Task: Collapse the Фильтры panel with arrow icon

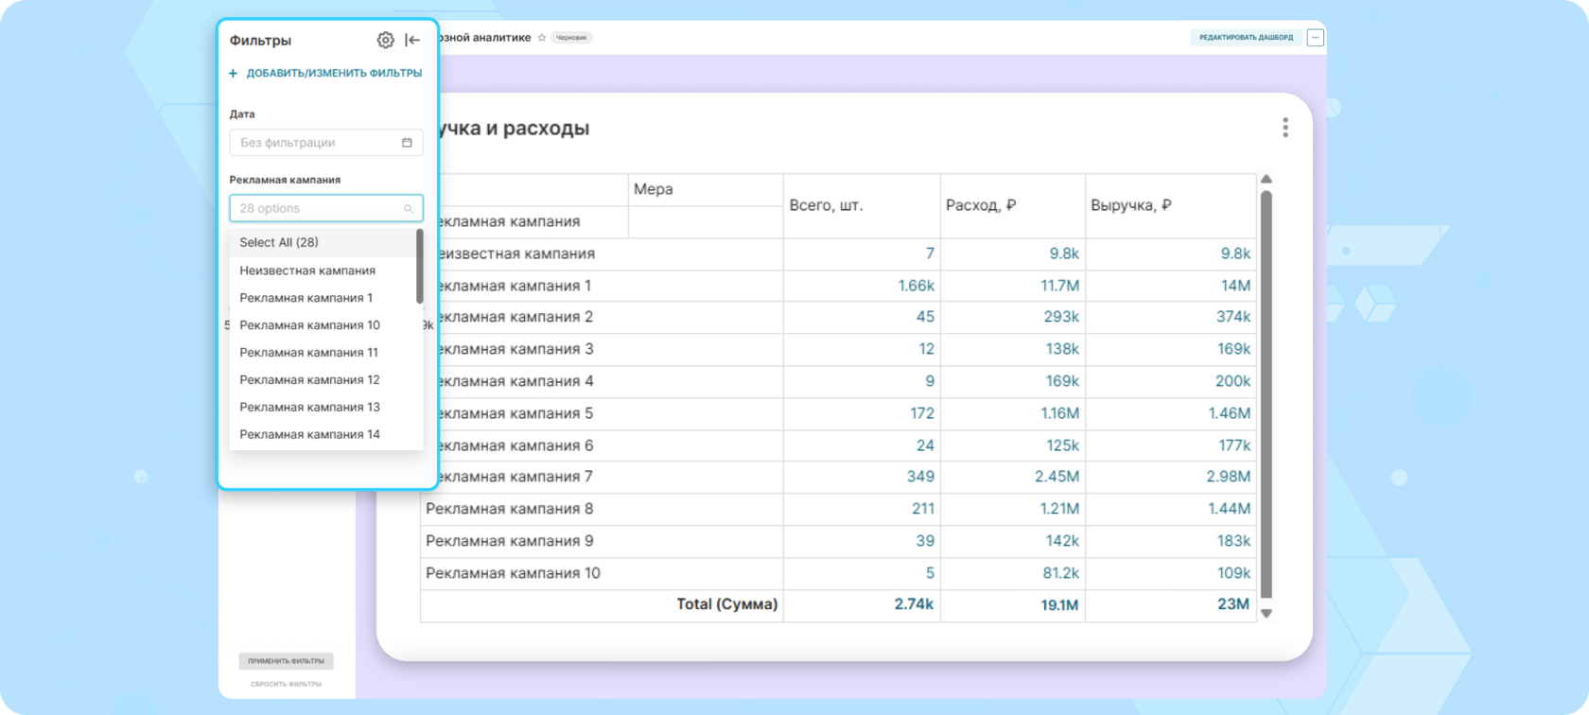Action: point(412,40)
